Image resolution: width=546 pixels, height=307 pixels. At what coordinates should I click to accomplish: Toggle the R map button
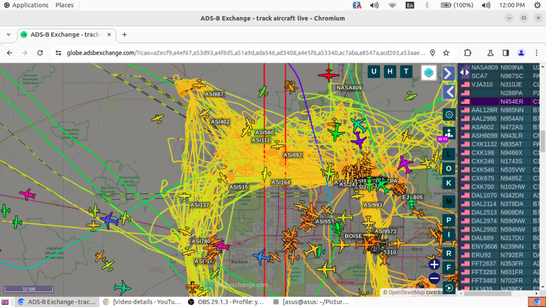pyautogui.click(x=449, y=253)
